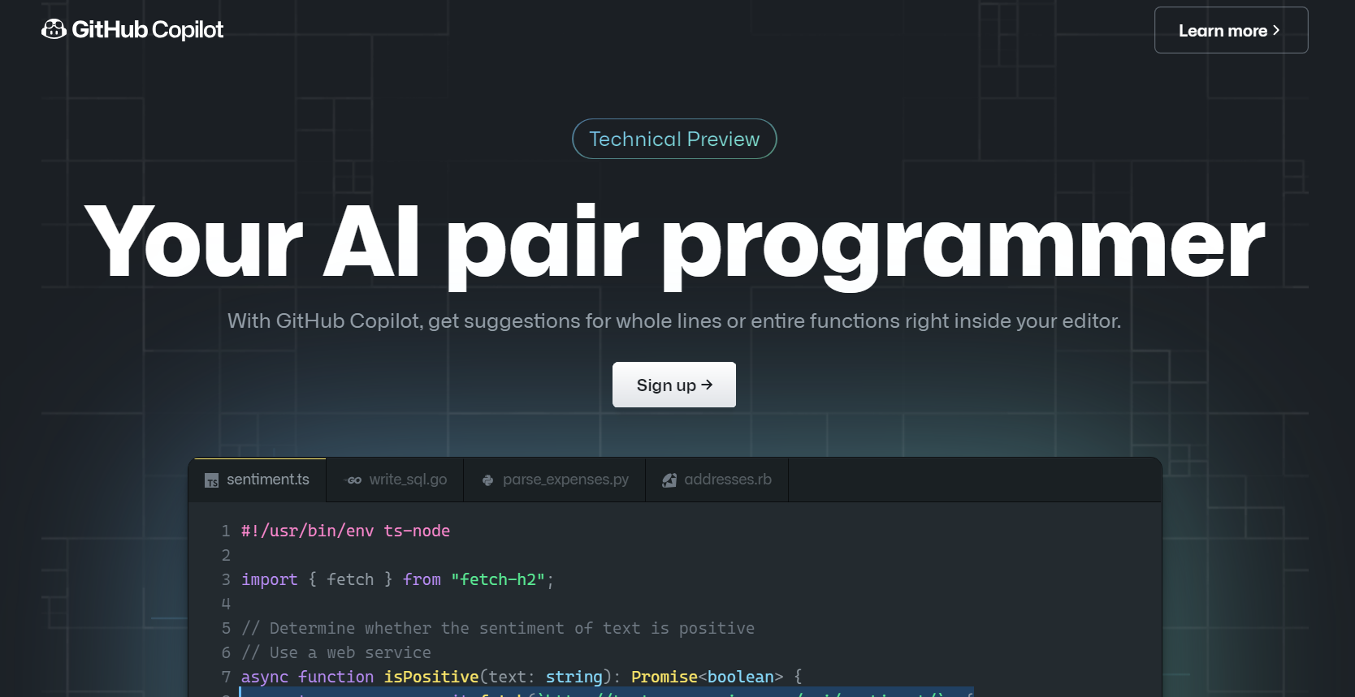
Task: Click the comment '// Use a web service'
Action: pyautogui.click(x=336, y=652)
